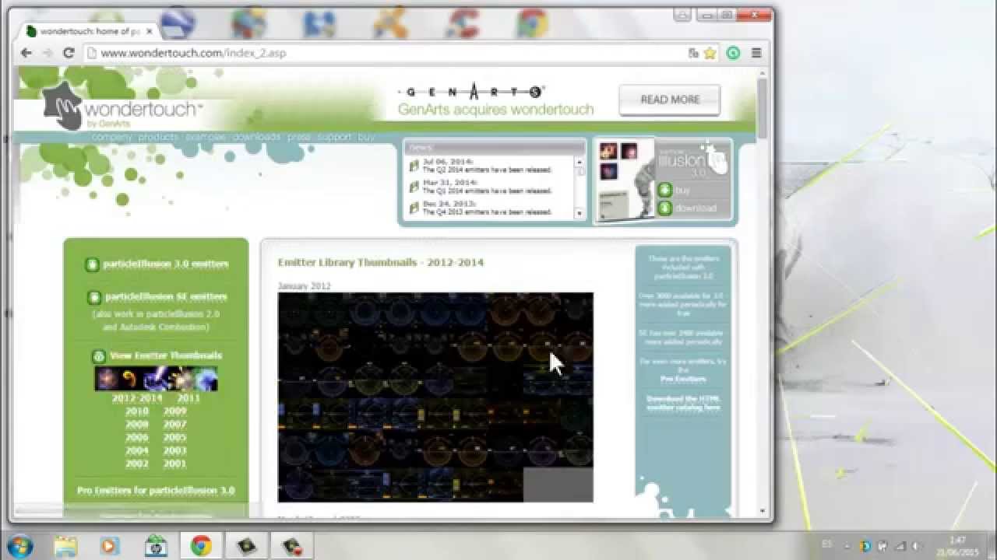Open the Windows Start menu orb

pyautogui.click(x=19, y=545)
